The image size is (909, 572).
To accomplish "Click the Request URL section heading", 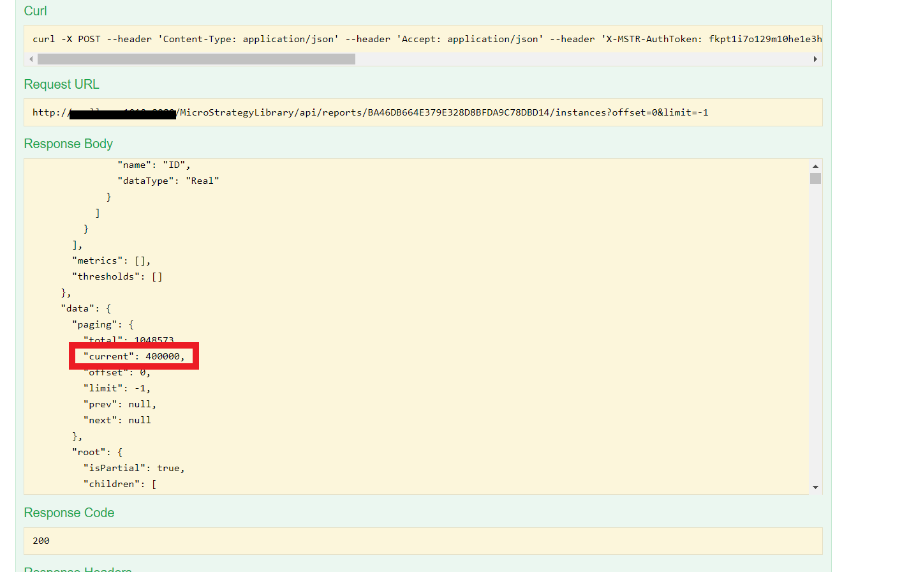I will click(x=61, y=84).
